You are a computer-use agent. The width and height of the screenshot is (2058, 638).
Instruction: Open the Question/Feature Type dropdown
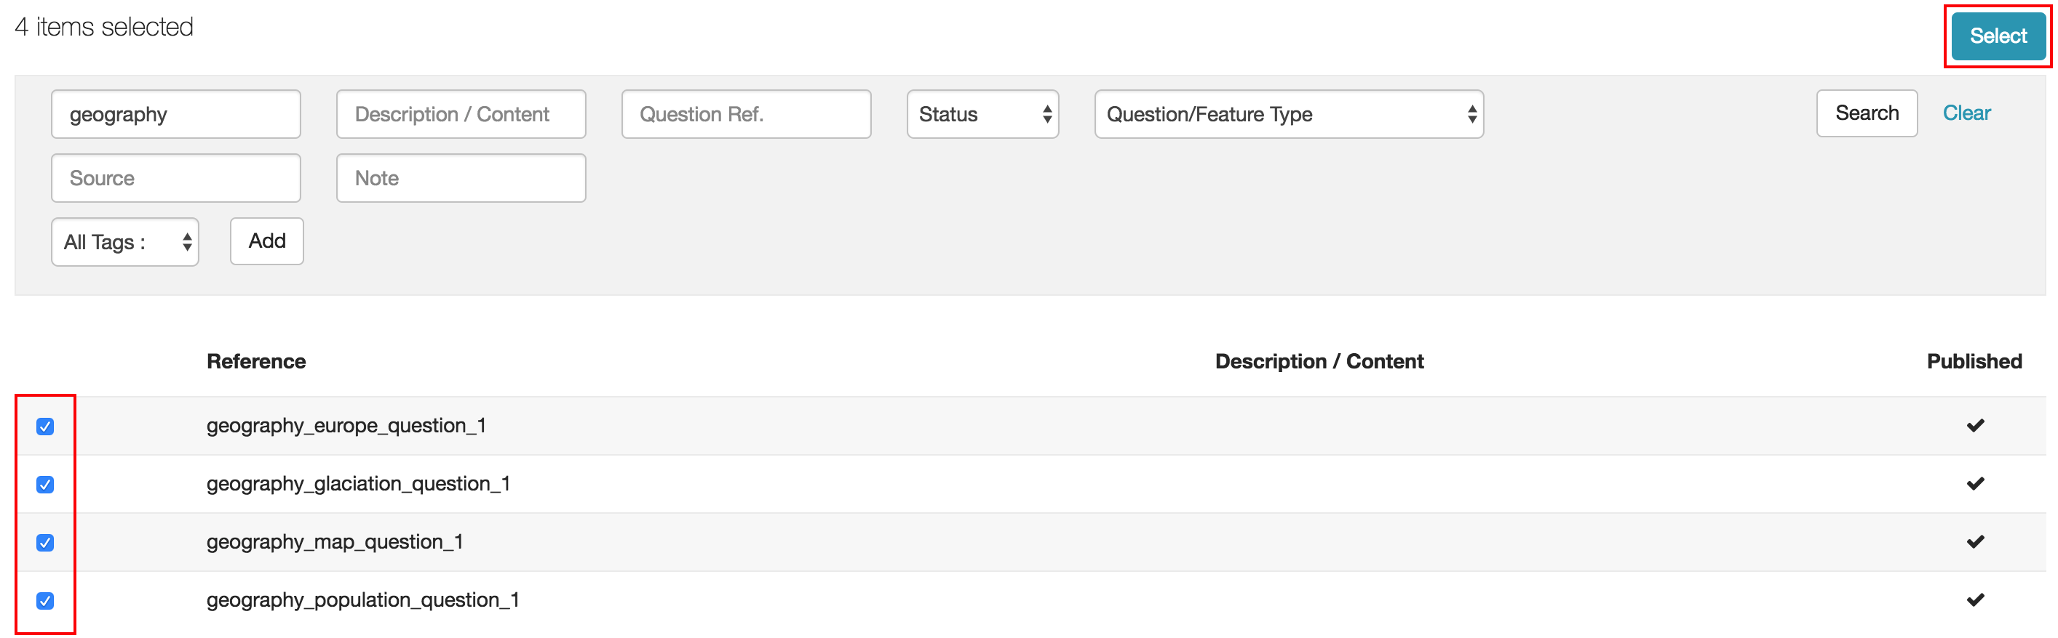click(x=1289, y=114)
